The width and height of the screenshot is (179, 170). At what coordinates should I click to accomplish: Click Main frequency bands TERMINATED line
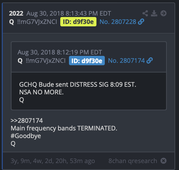click(64, 128)
